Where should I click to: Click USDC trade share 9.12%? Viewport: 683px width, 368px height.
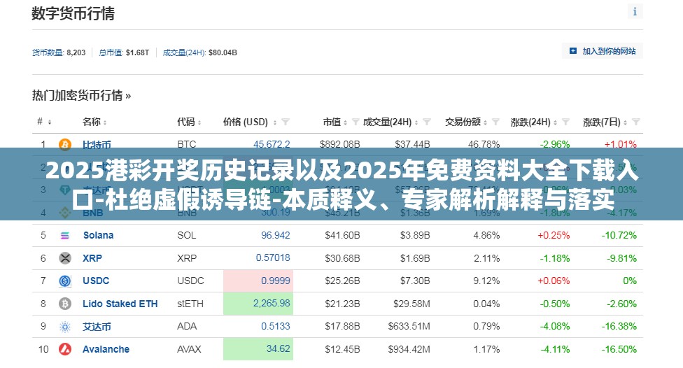pos(486,281)
